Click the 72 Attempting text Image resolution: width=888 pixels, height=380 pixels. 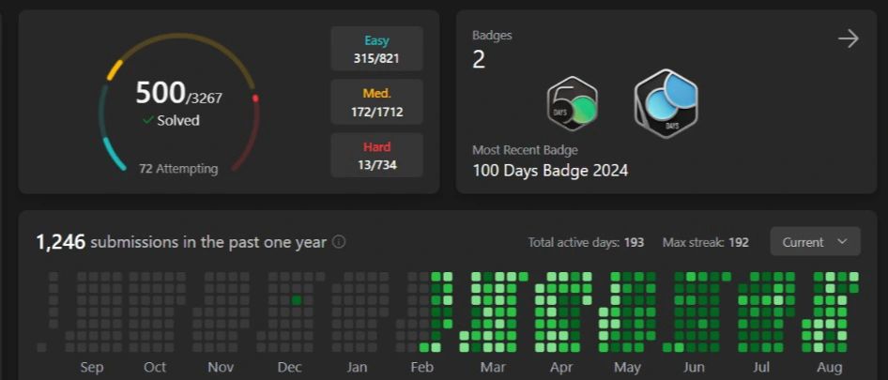(178, 169)
